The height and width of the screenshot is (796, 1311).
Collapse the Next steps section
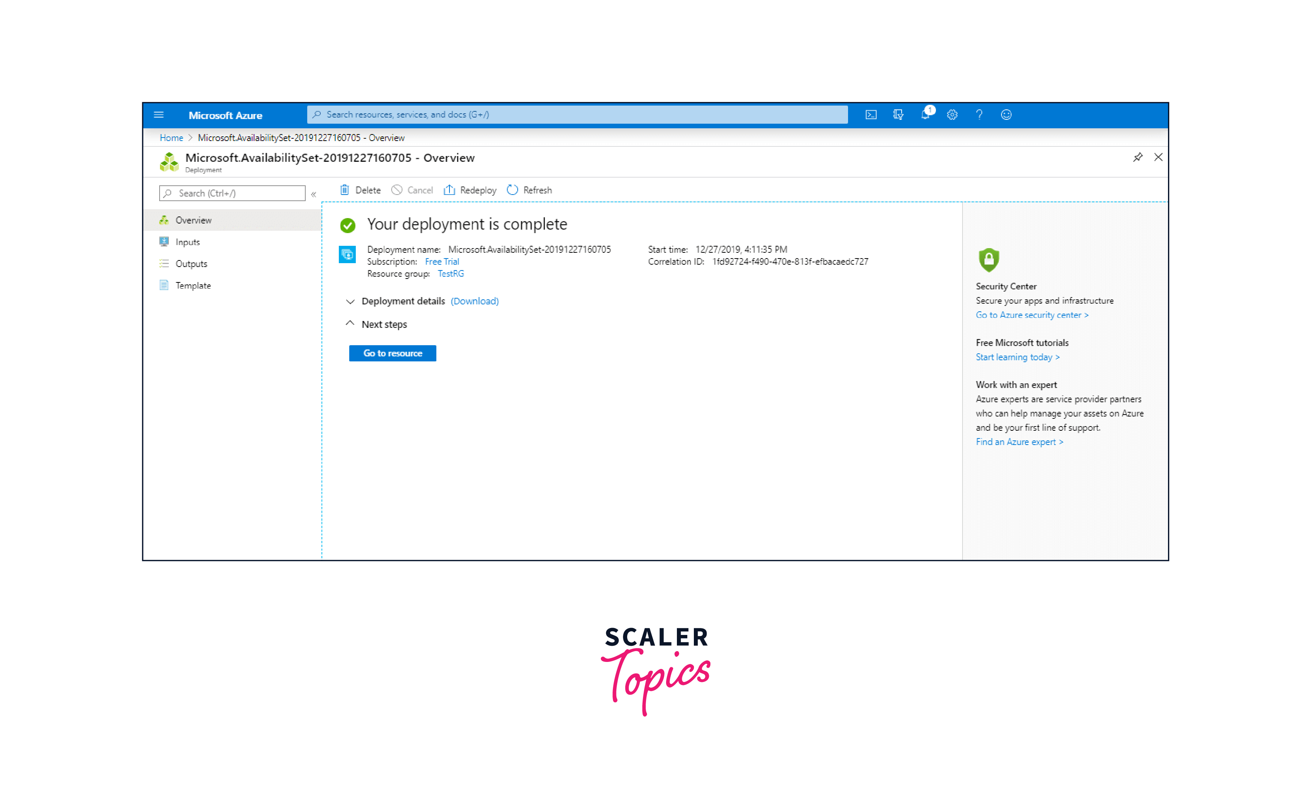coord(350,324)
